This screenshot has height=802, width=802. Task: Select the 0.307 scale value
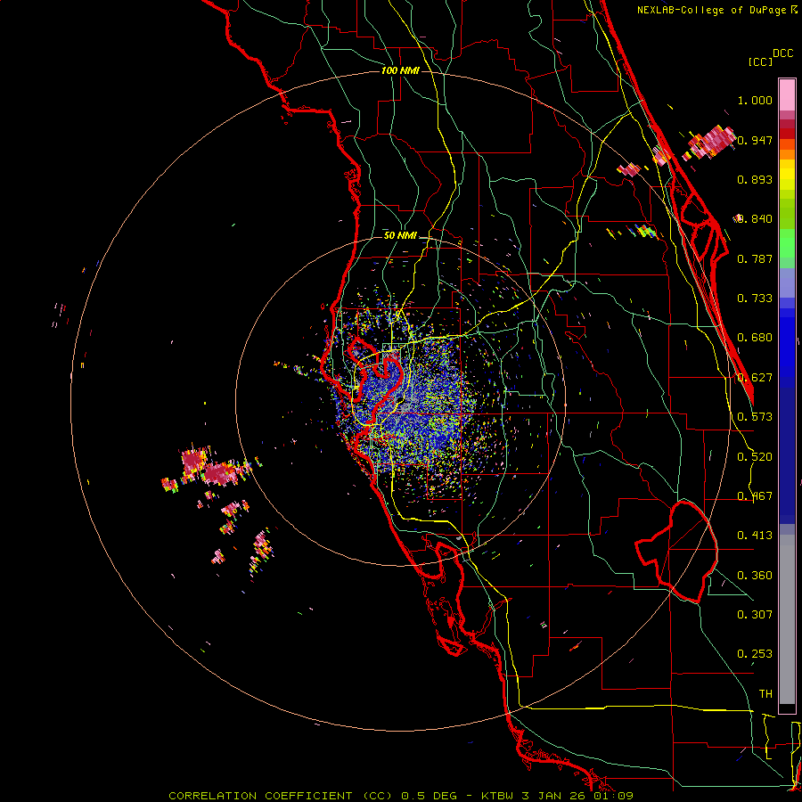(755, 614)
